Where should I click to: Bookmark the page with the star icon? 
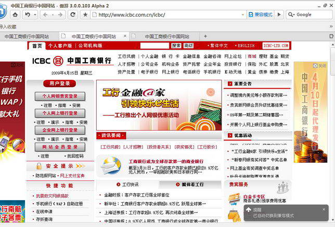[85, 15]
